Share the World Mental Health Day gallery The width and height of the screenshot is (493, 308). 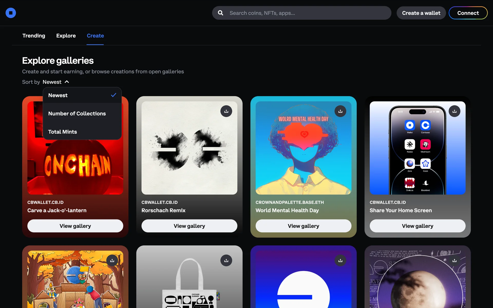point(340,111)
